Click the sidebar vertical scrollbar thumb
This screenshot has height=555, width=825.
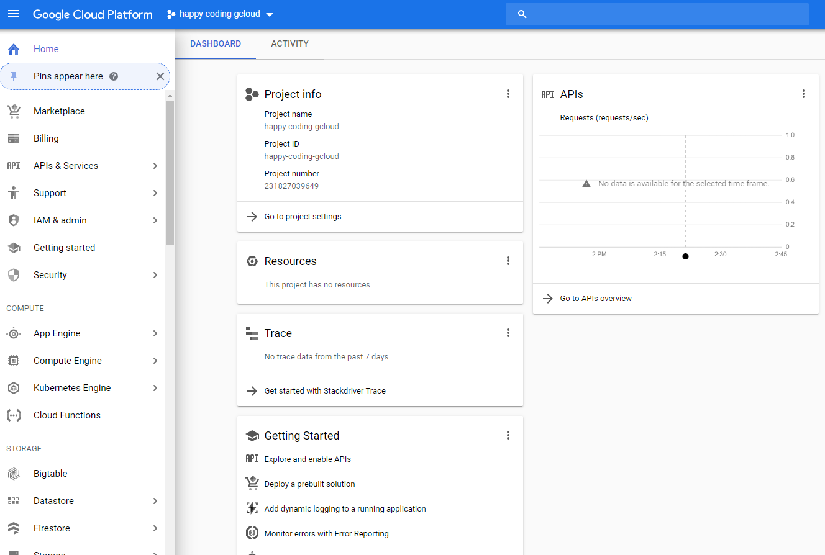click(x=170, y=173)
